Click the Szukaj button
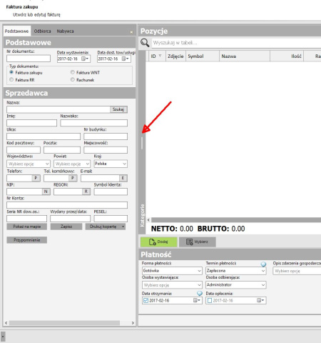This screenshot has width=321, height=343. click(118, 109)
